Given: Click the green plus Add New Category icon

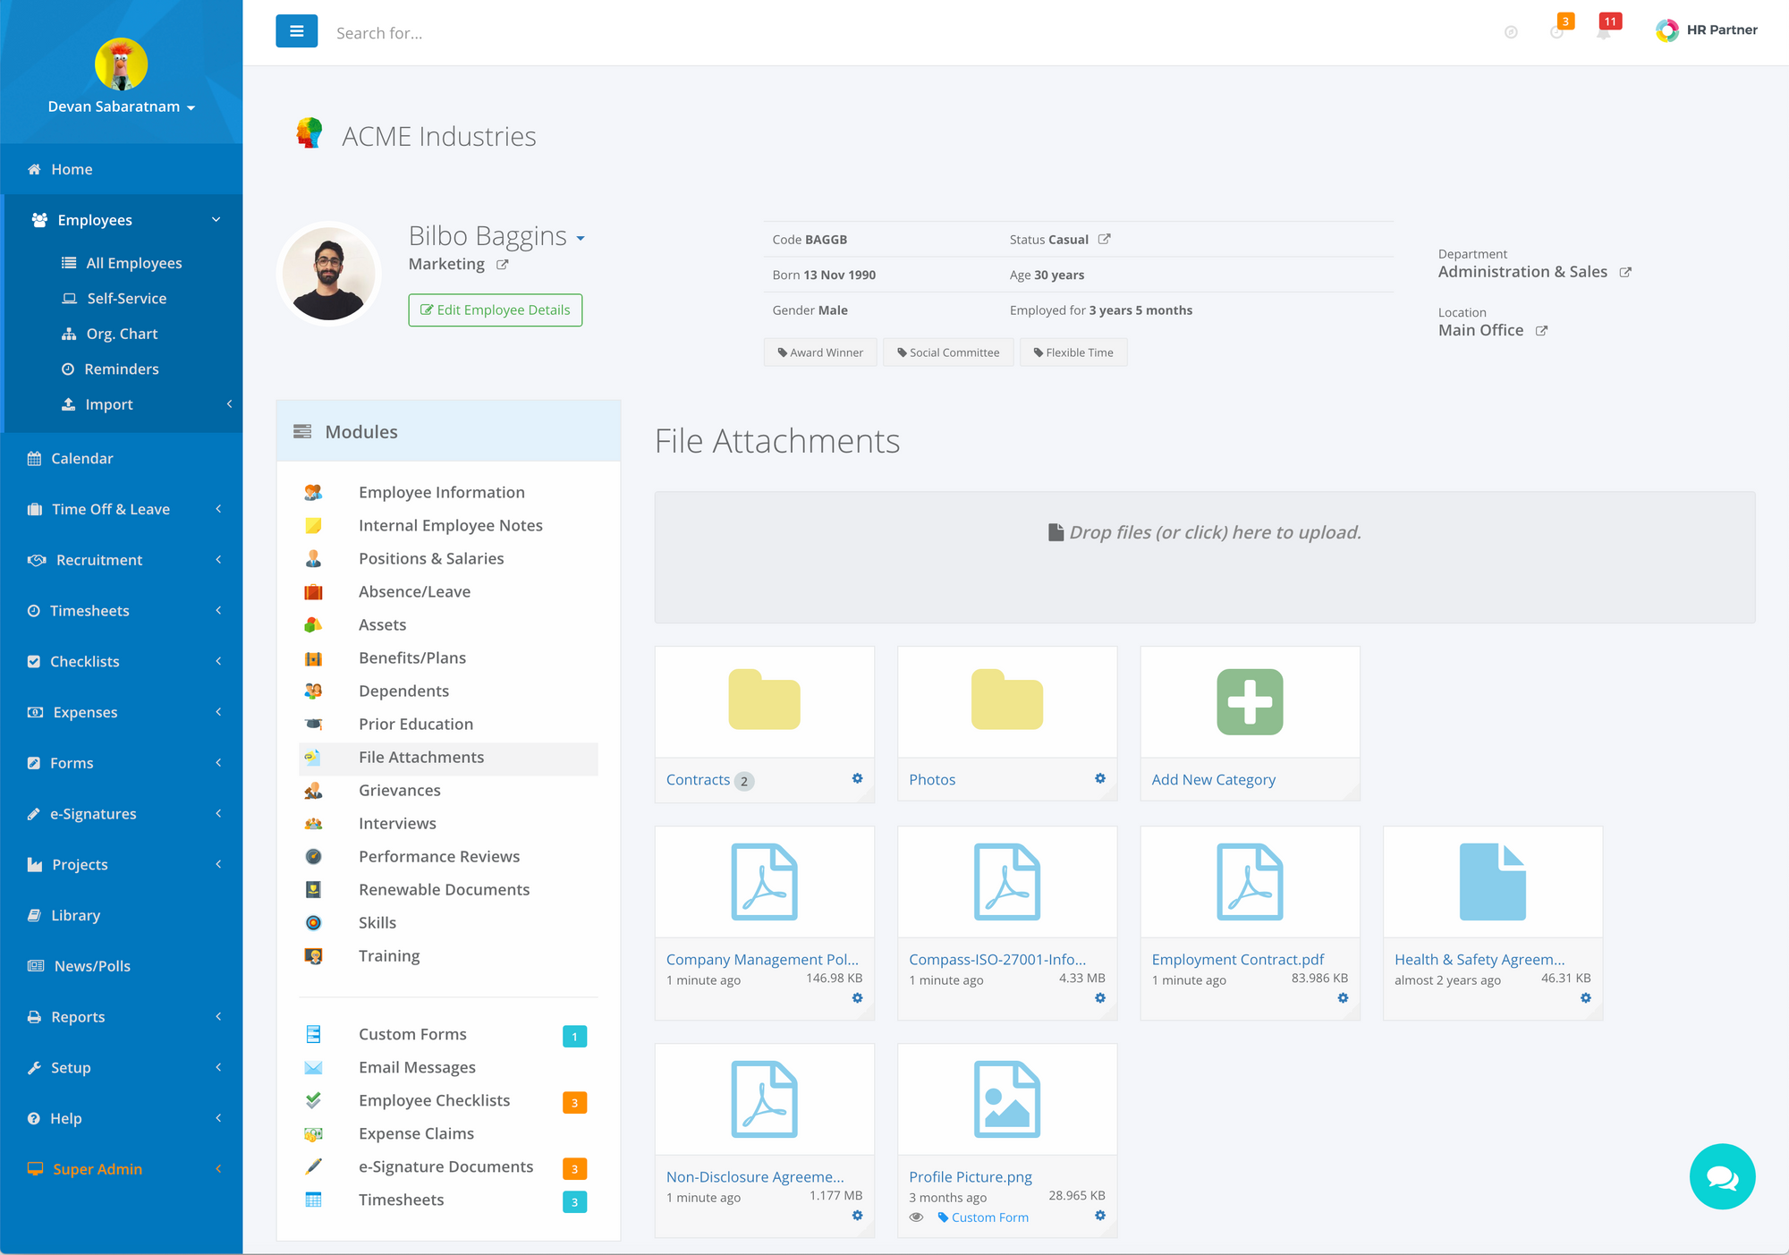Looking at the screenshot, I should [1250, 702].
